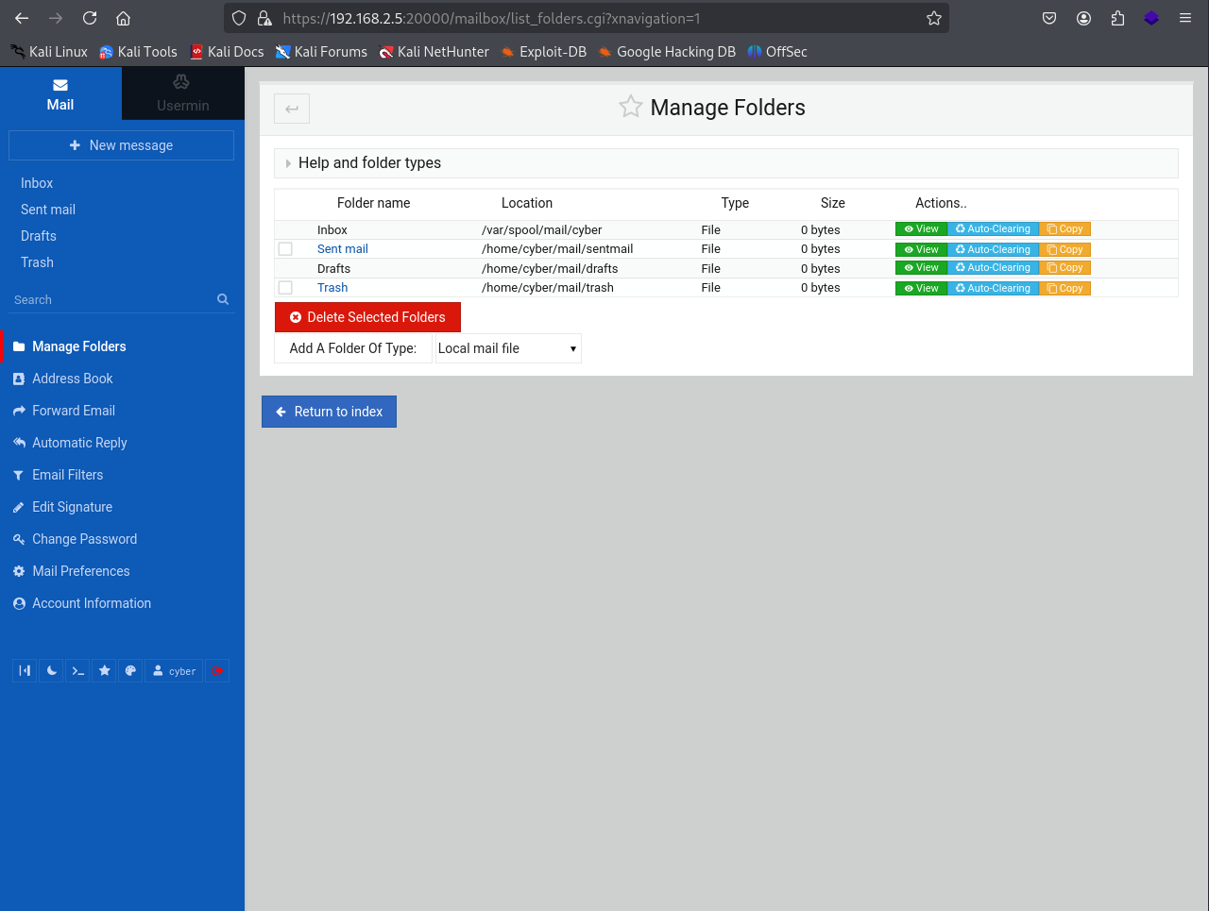1209x911 pixels.
Task: Open the Firefox hamburger application menu
Action: 1185,18
